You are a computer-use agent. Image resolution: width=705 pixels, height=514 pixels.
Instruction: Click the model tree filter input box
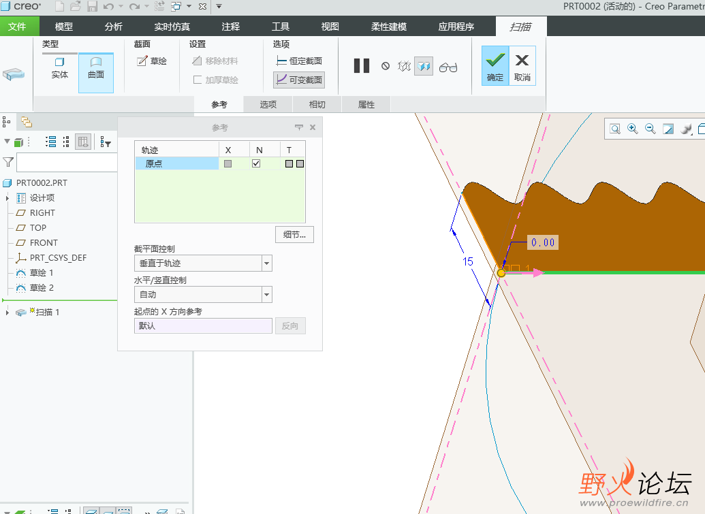pos(67,162)
